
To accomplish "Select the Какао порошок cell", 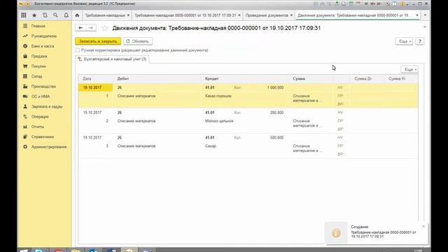I will (218, 96).
